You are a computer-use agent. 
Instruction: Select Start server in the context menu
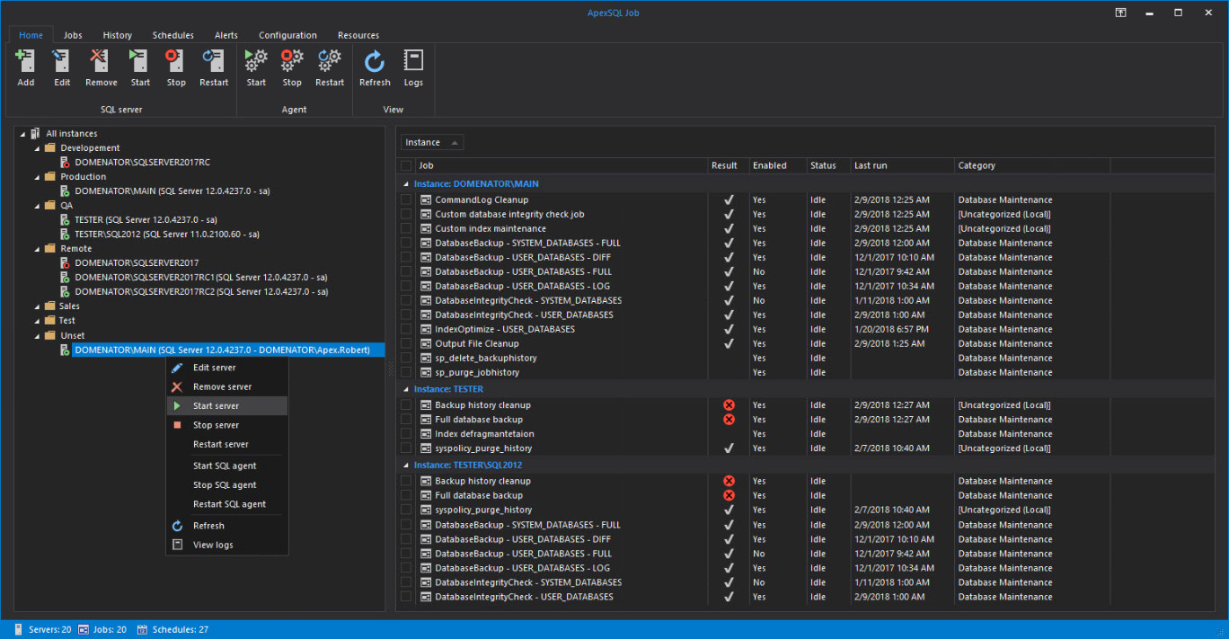click(x=227, y=406)
